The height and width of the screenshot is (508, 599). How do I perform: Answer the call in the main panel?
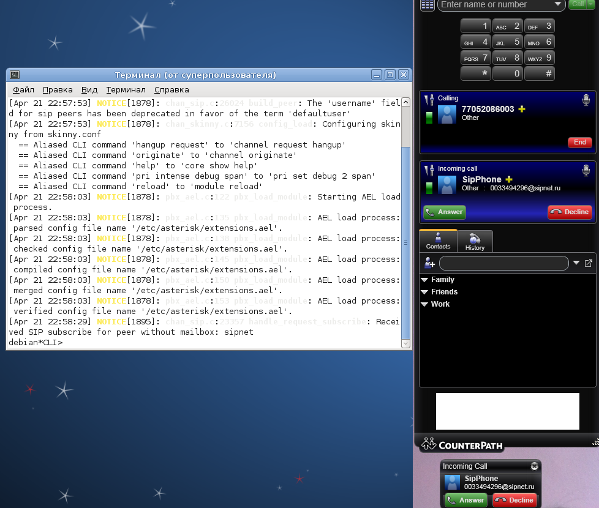point(444,212)
